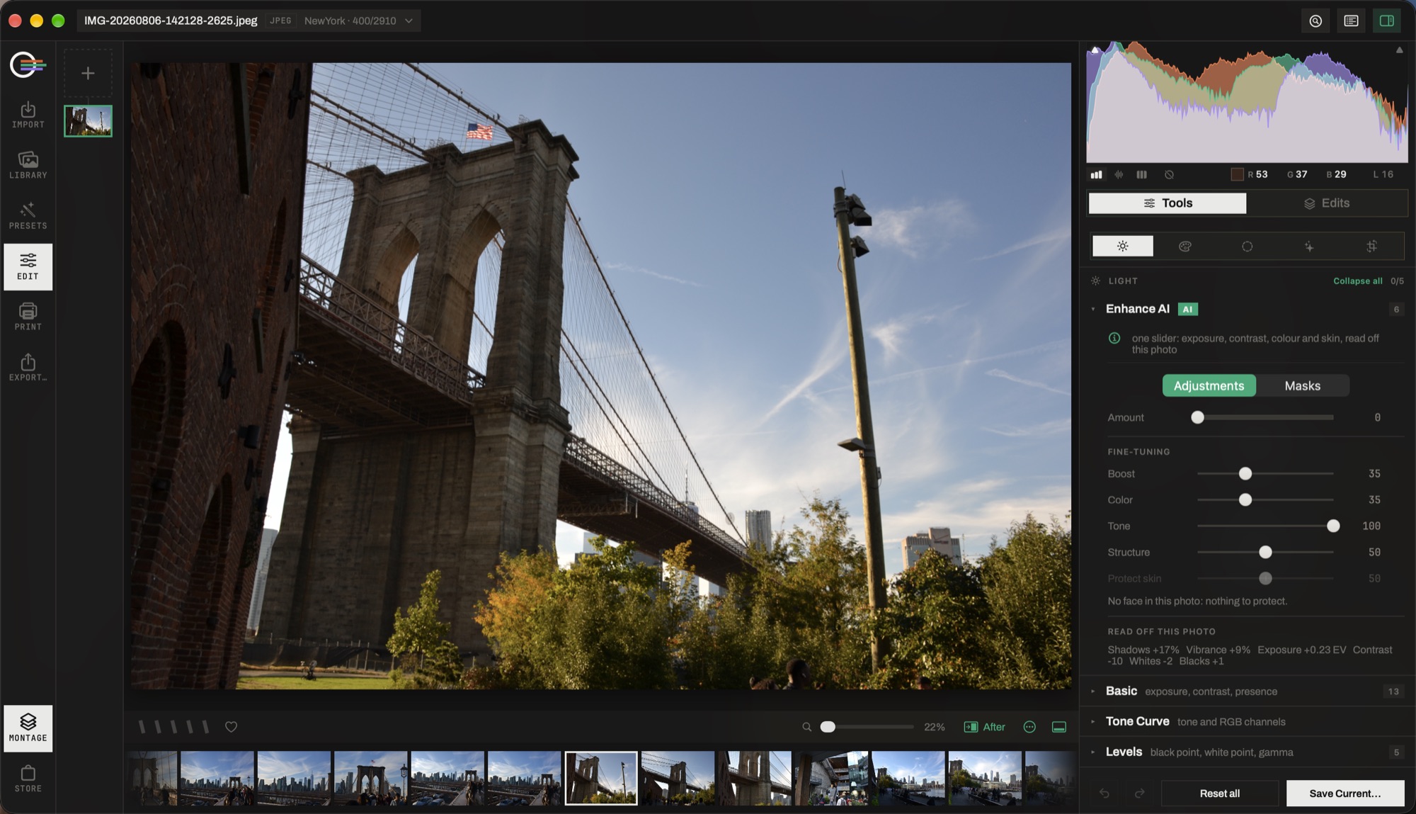Select the sparkle effects tool icon
Viewport: 1416px width, 814px height.
point(1309,247)
